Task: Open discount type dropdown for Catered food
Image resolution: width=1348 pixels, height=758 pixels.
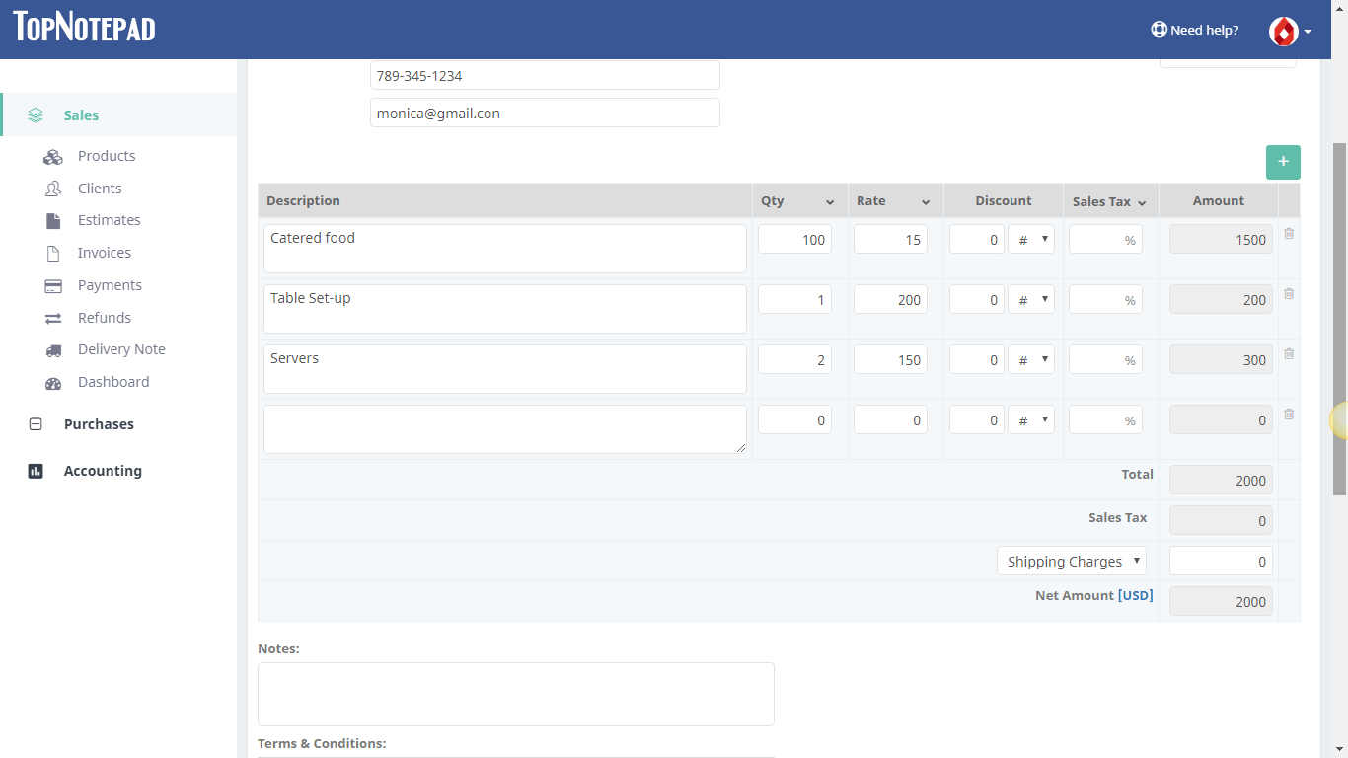Action: click(1031, 239)
